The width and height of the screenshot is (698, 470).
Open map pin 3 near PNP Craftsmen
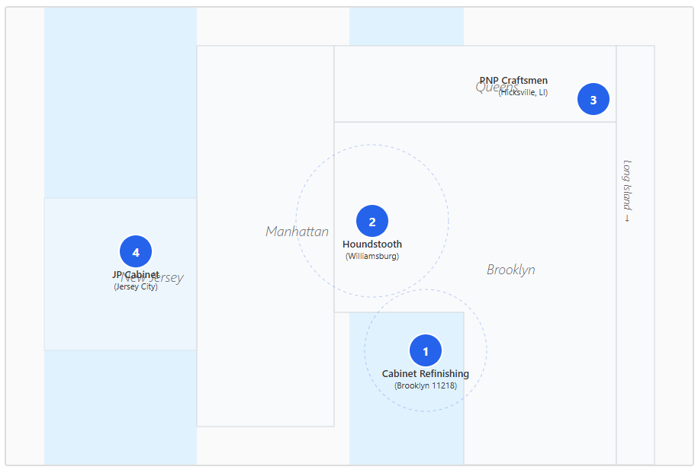click(593, 99)
